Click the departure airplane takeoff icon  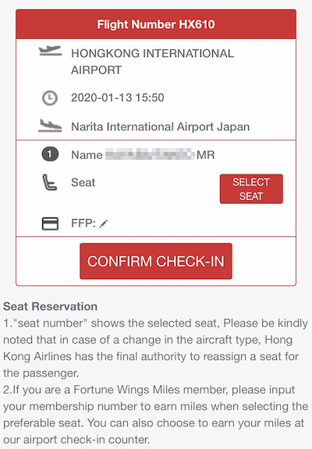click(50, 51)
